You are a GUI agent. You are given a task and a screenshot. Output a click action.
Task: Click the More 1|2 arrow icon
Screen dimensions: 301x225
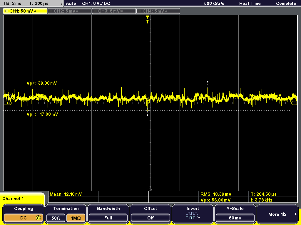(295, 214)
